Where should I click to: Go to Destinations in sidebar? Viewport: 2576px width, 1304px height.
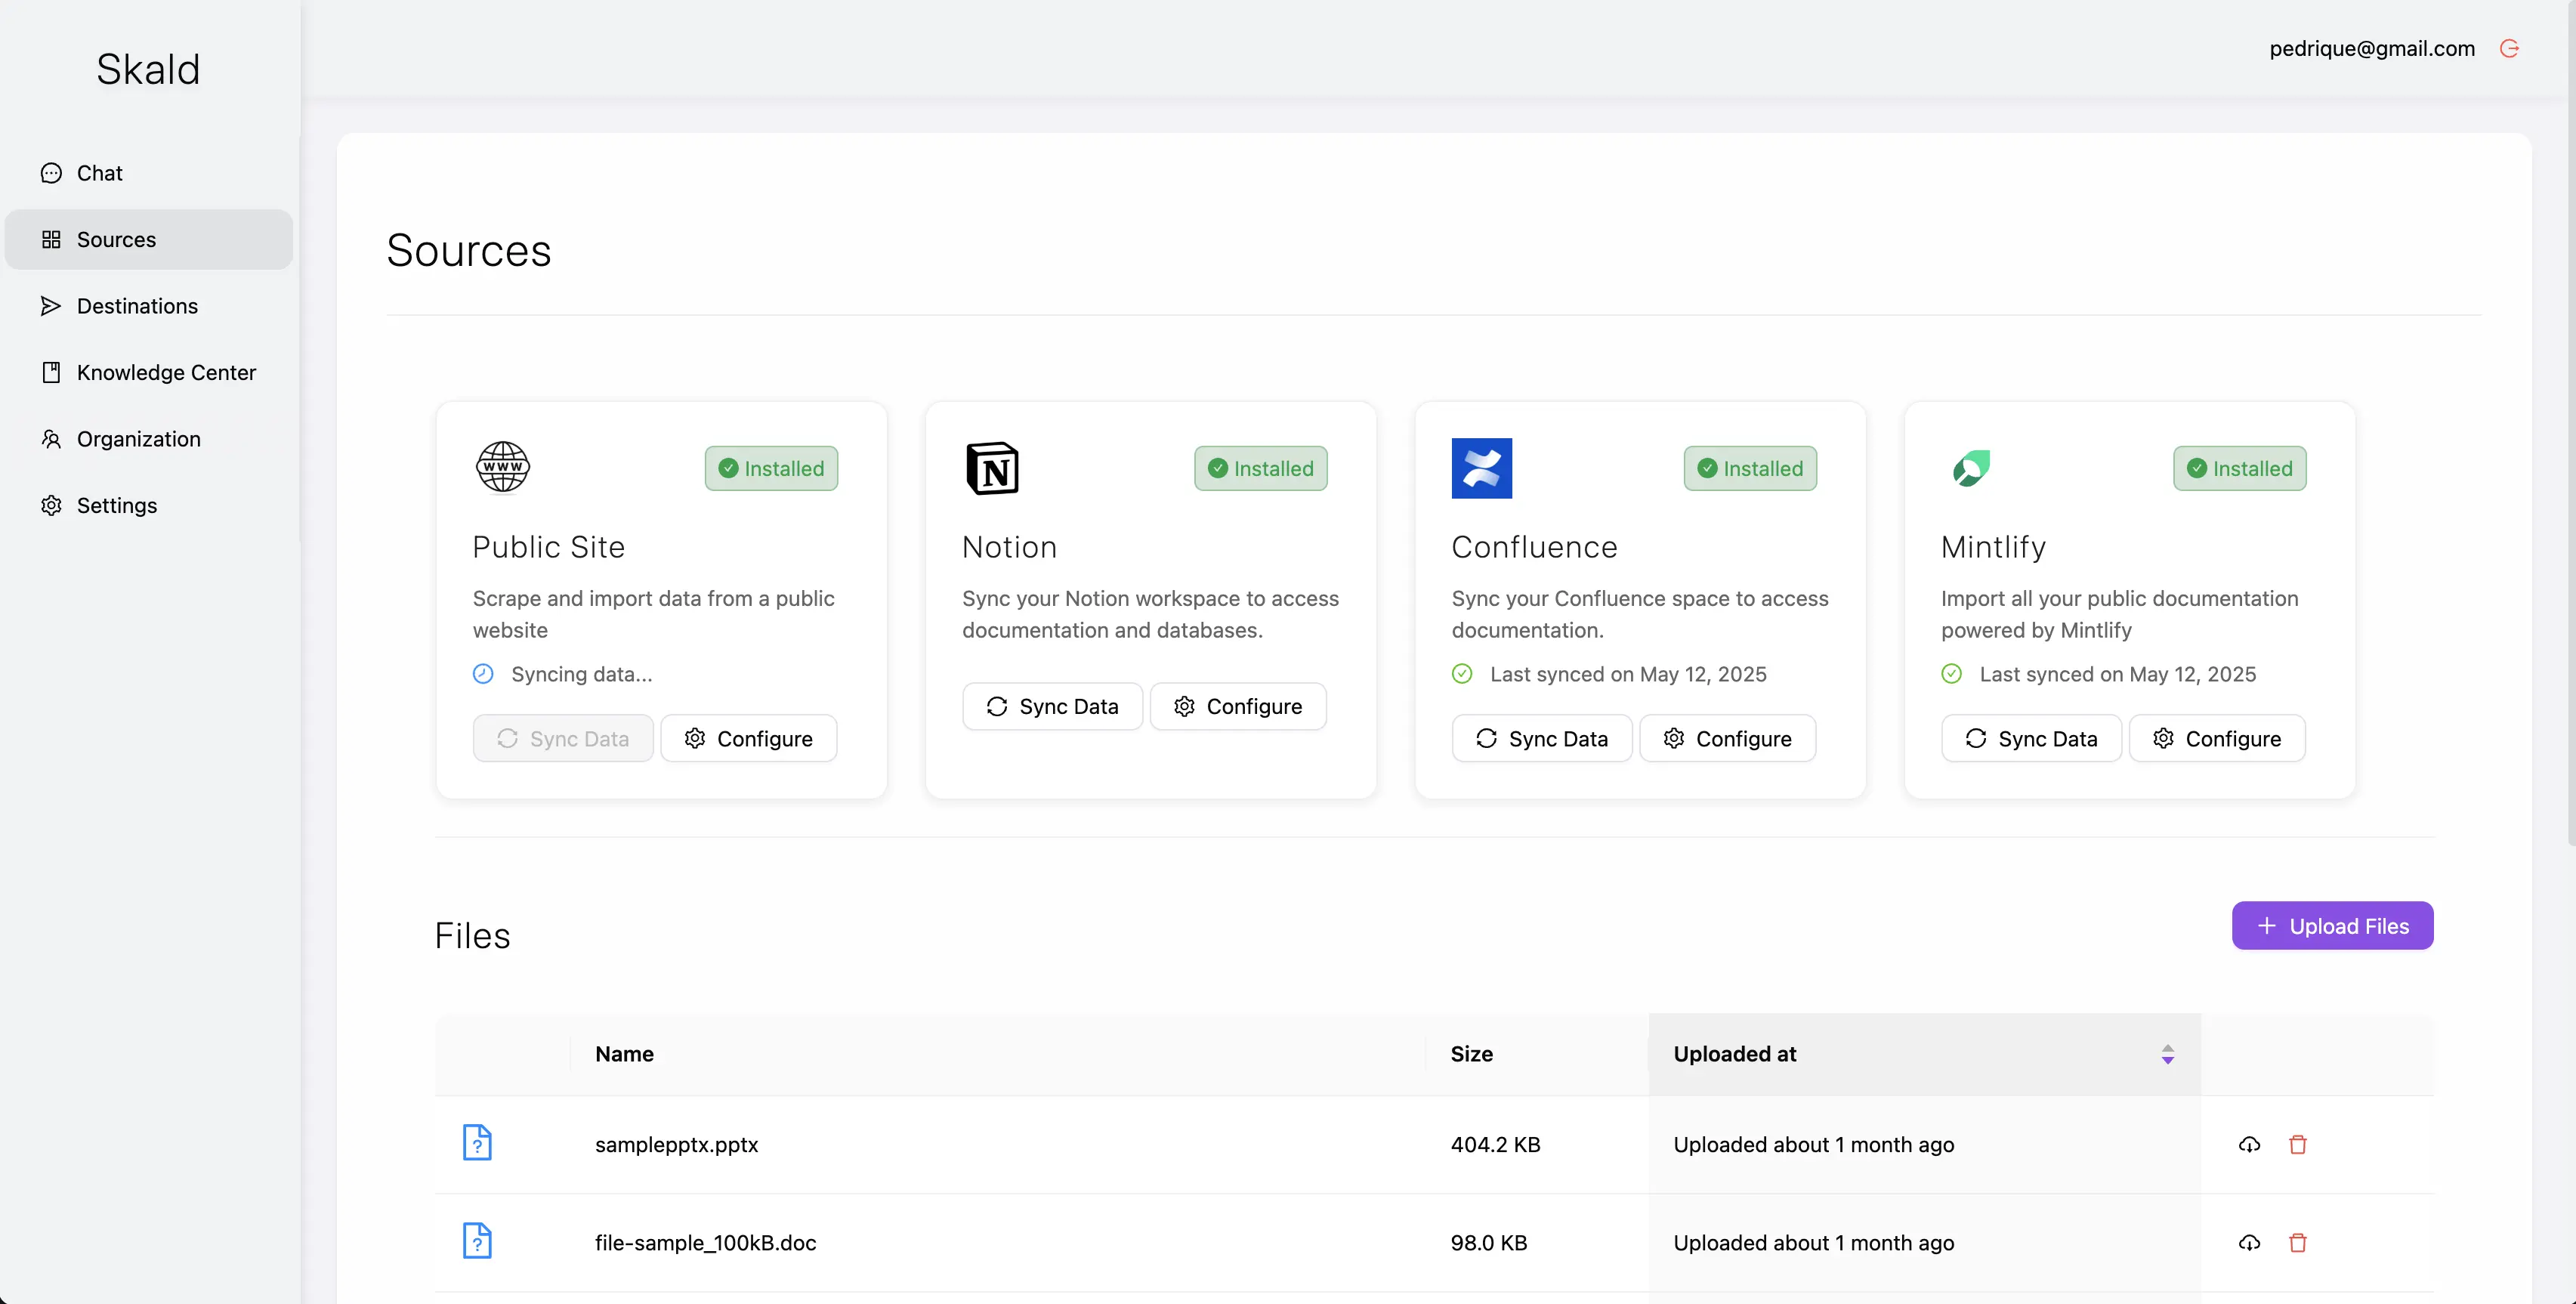[x=148, y=306]
